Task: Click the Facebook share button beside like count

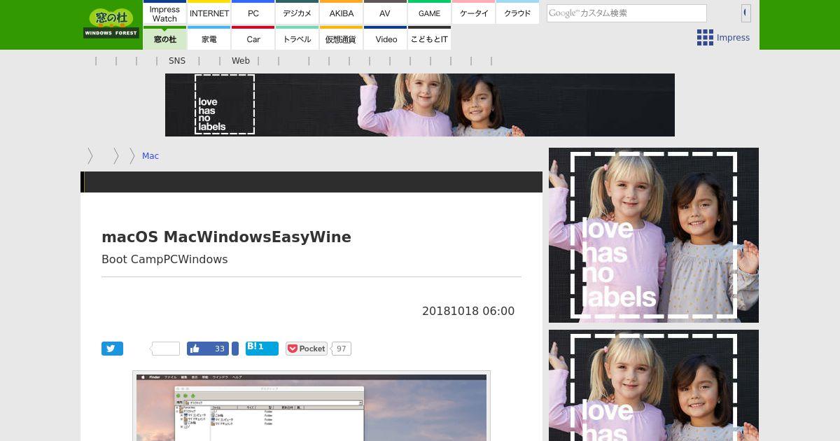Action: 235,349
